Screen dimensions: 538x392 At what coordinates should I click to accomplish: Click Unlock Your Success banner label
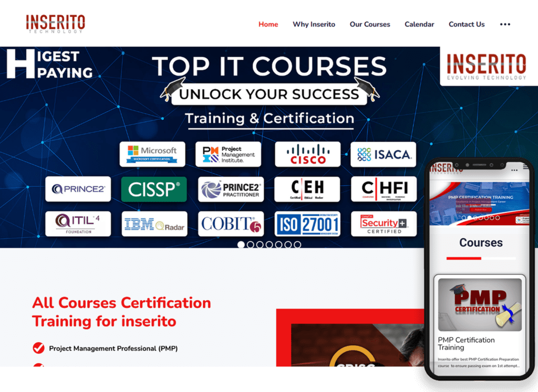(x=269, y=94)
